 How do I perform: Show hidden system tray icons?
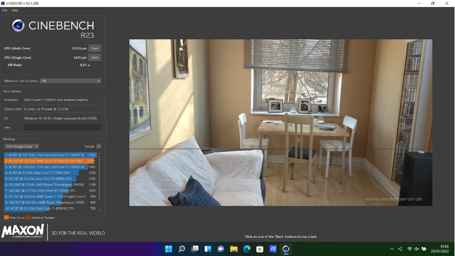(392, 249)
